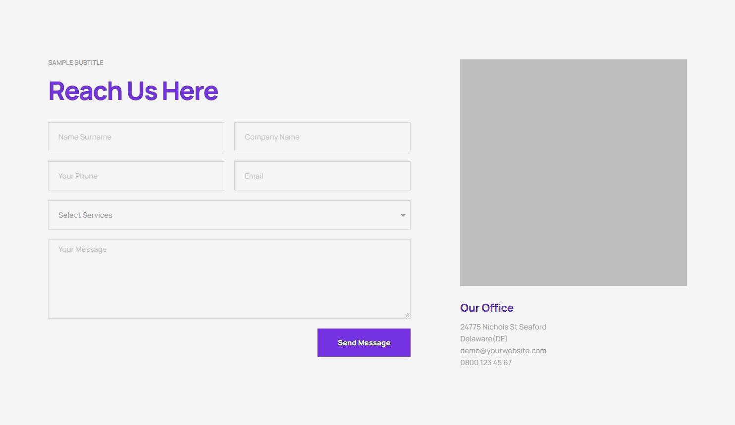This screenshot has height=425, width=735.
Task: Click the demo@yourwebsite.com email address
Action: click(503, 351)
